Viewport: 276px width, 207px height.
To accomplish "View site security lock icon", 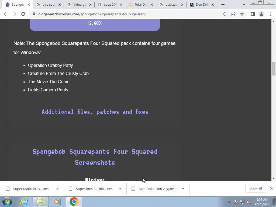I will (34, 14).
